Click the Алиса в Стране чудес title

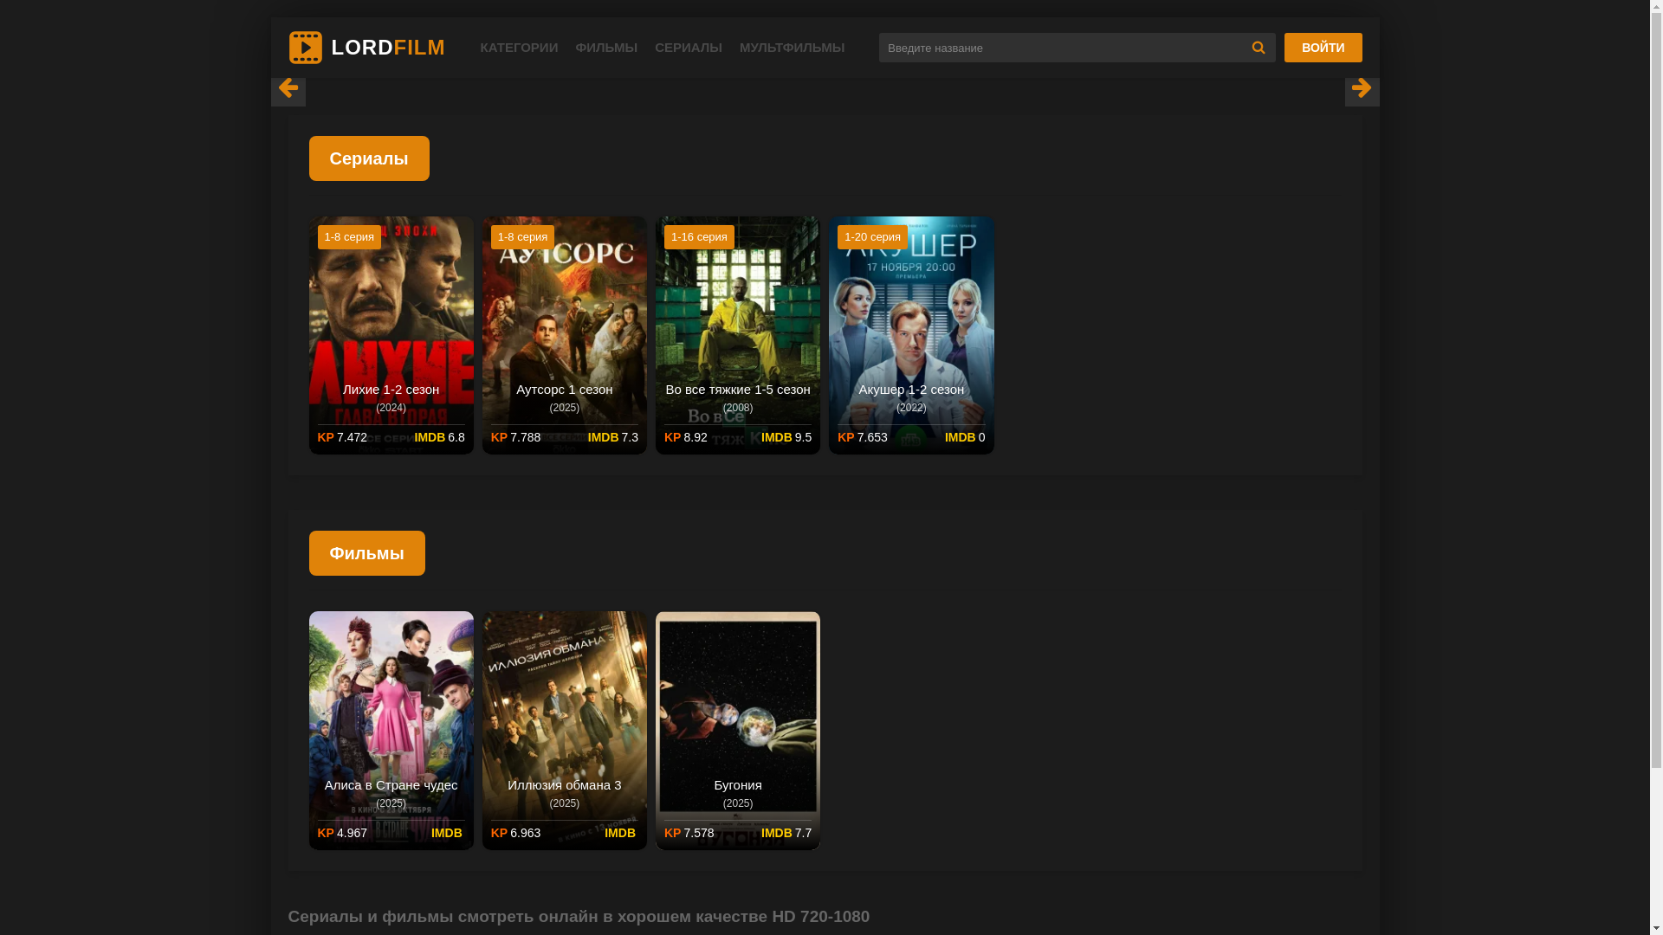pyautogui.click(x=391, y=785)
